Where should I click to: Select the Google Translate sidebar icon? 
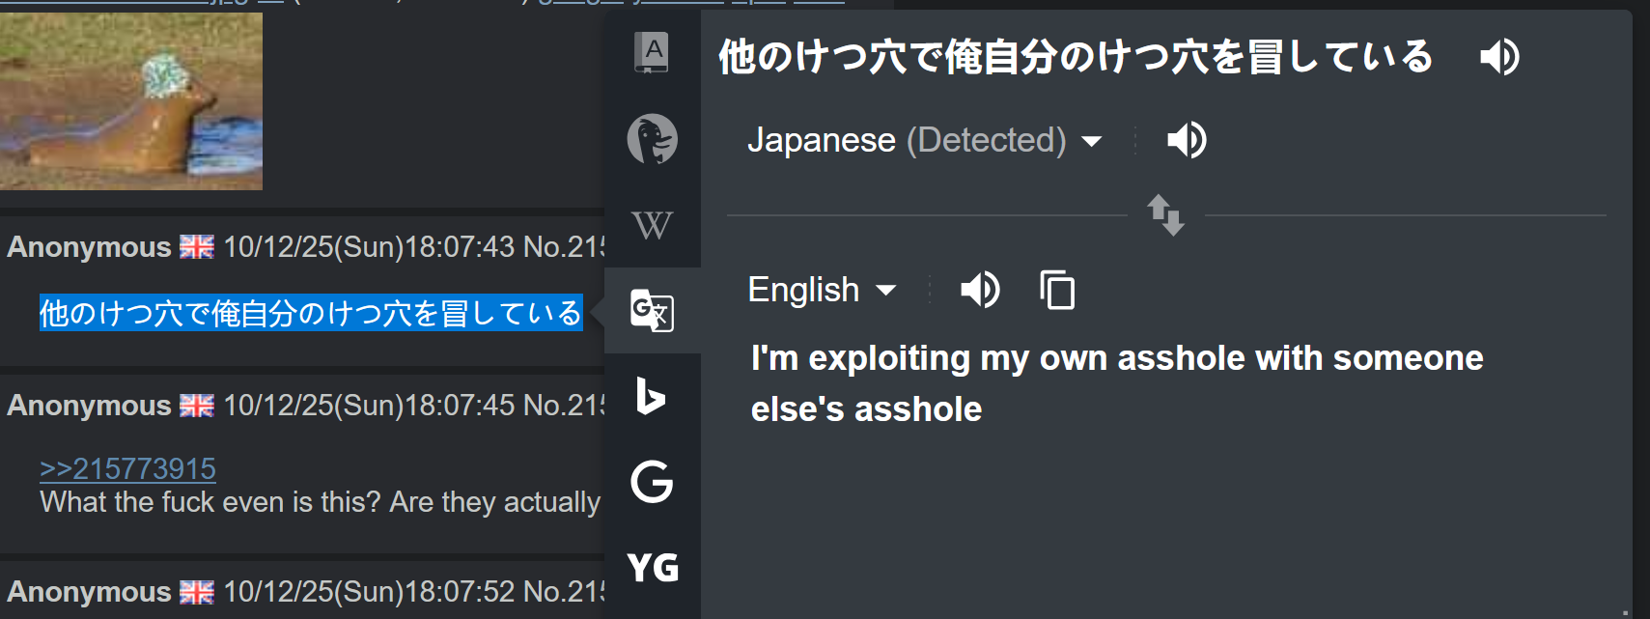tap(652, 311)
